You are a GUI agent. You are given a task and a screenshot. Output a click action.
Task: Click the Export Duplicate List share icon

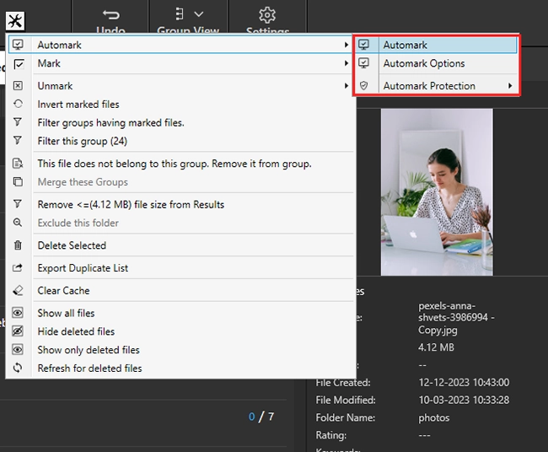tap(18, 268)
